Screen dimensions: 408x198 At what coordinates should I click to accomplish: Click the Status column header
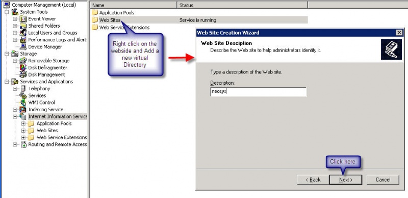[242, 5]
